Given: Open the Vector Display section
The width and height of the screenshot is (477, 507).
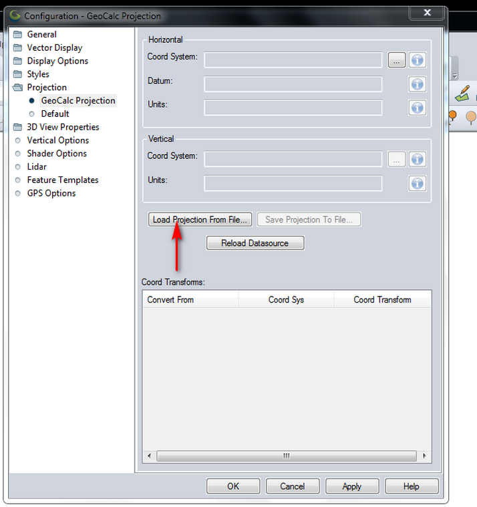Looking at the screenshot, I should coord(55,47).
